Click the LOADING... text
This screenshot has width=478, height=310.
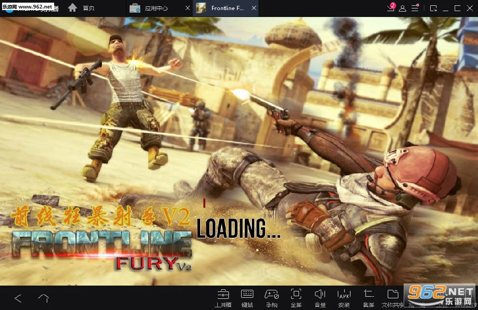click(238, 228)
